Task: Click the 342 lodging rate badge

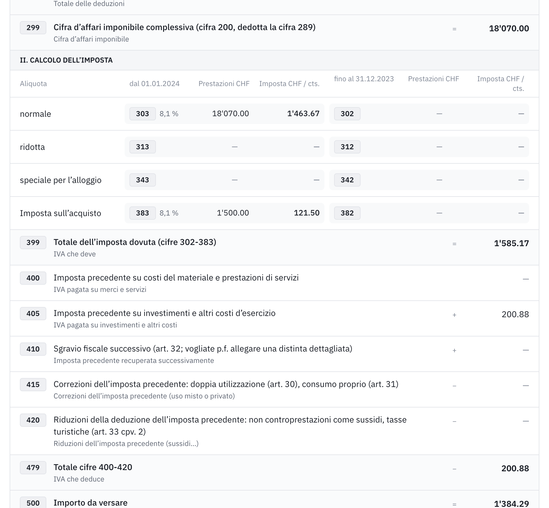Action: pyautogui.click(x=347, y=180)
